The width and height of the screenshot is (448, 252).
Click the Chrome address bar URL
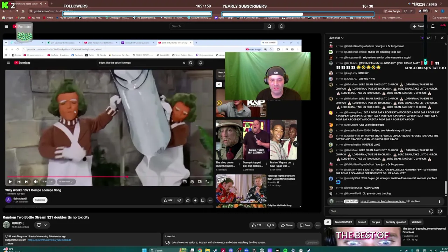[54, 11]
